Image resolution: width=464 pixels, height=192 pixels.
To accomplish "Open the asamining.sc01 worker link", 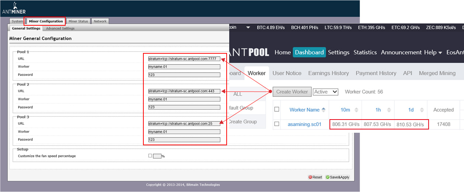I will (304, 124).
